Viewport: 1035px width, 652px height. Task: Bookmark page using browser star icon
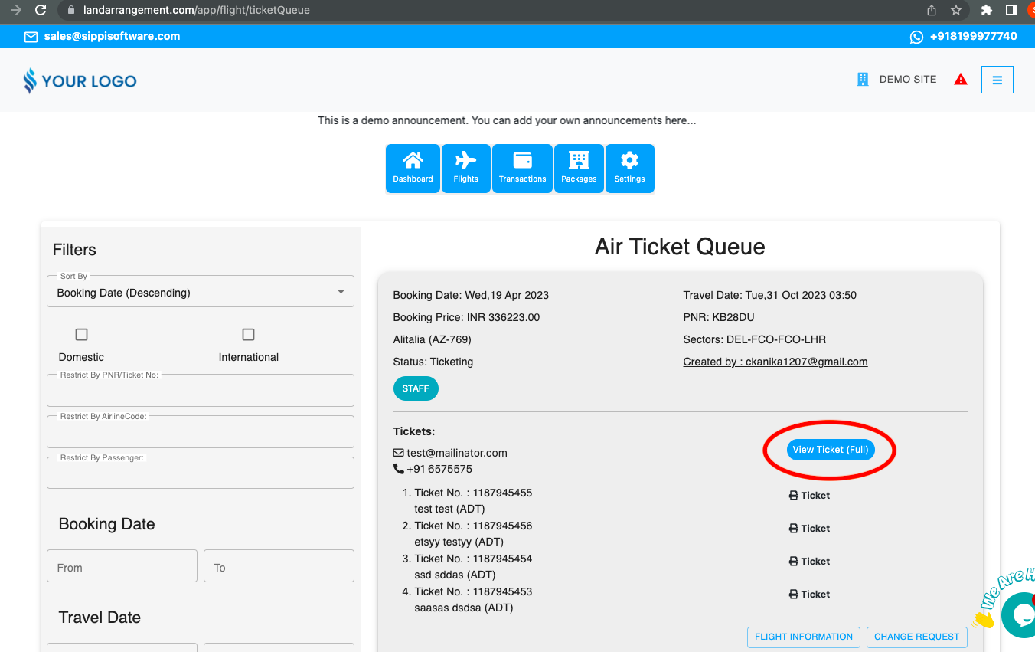(956, 11)
